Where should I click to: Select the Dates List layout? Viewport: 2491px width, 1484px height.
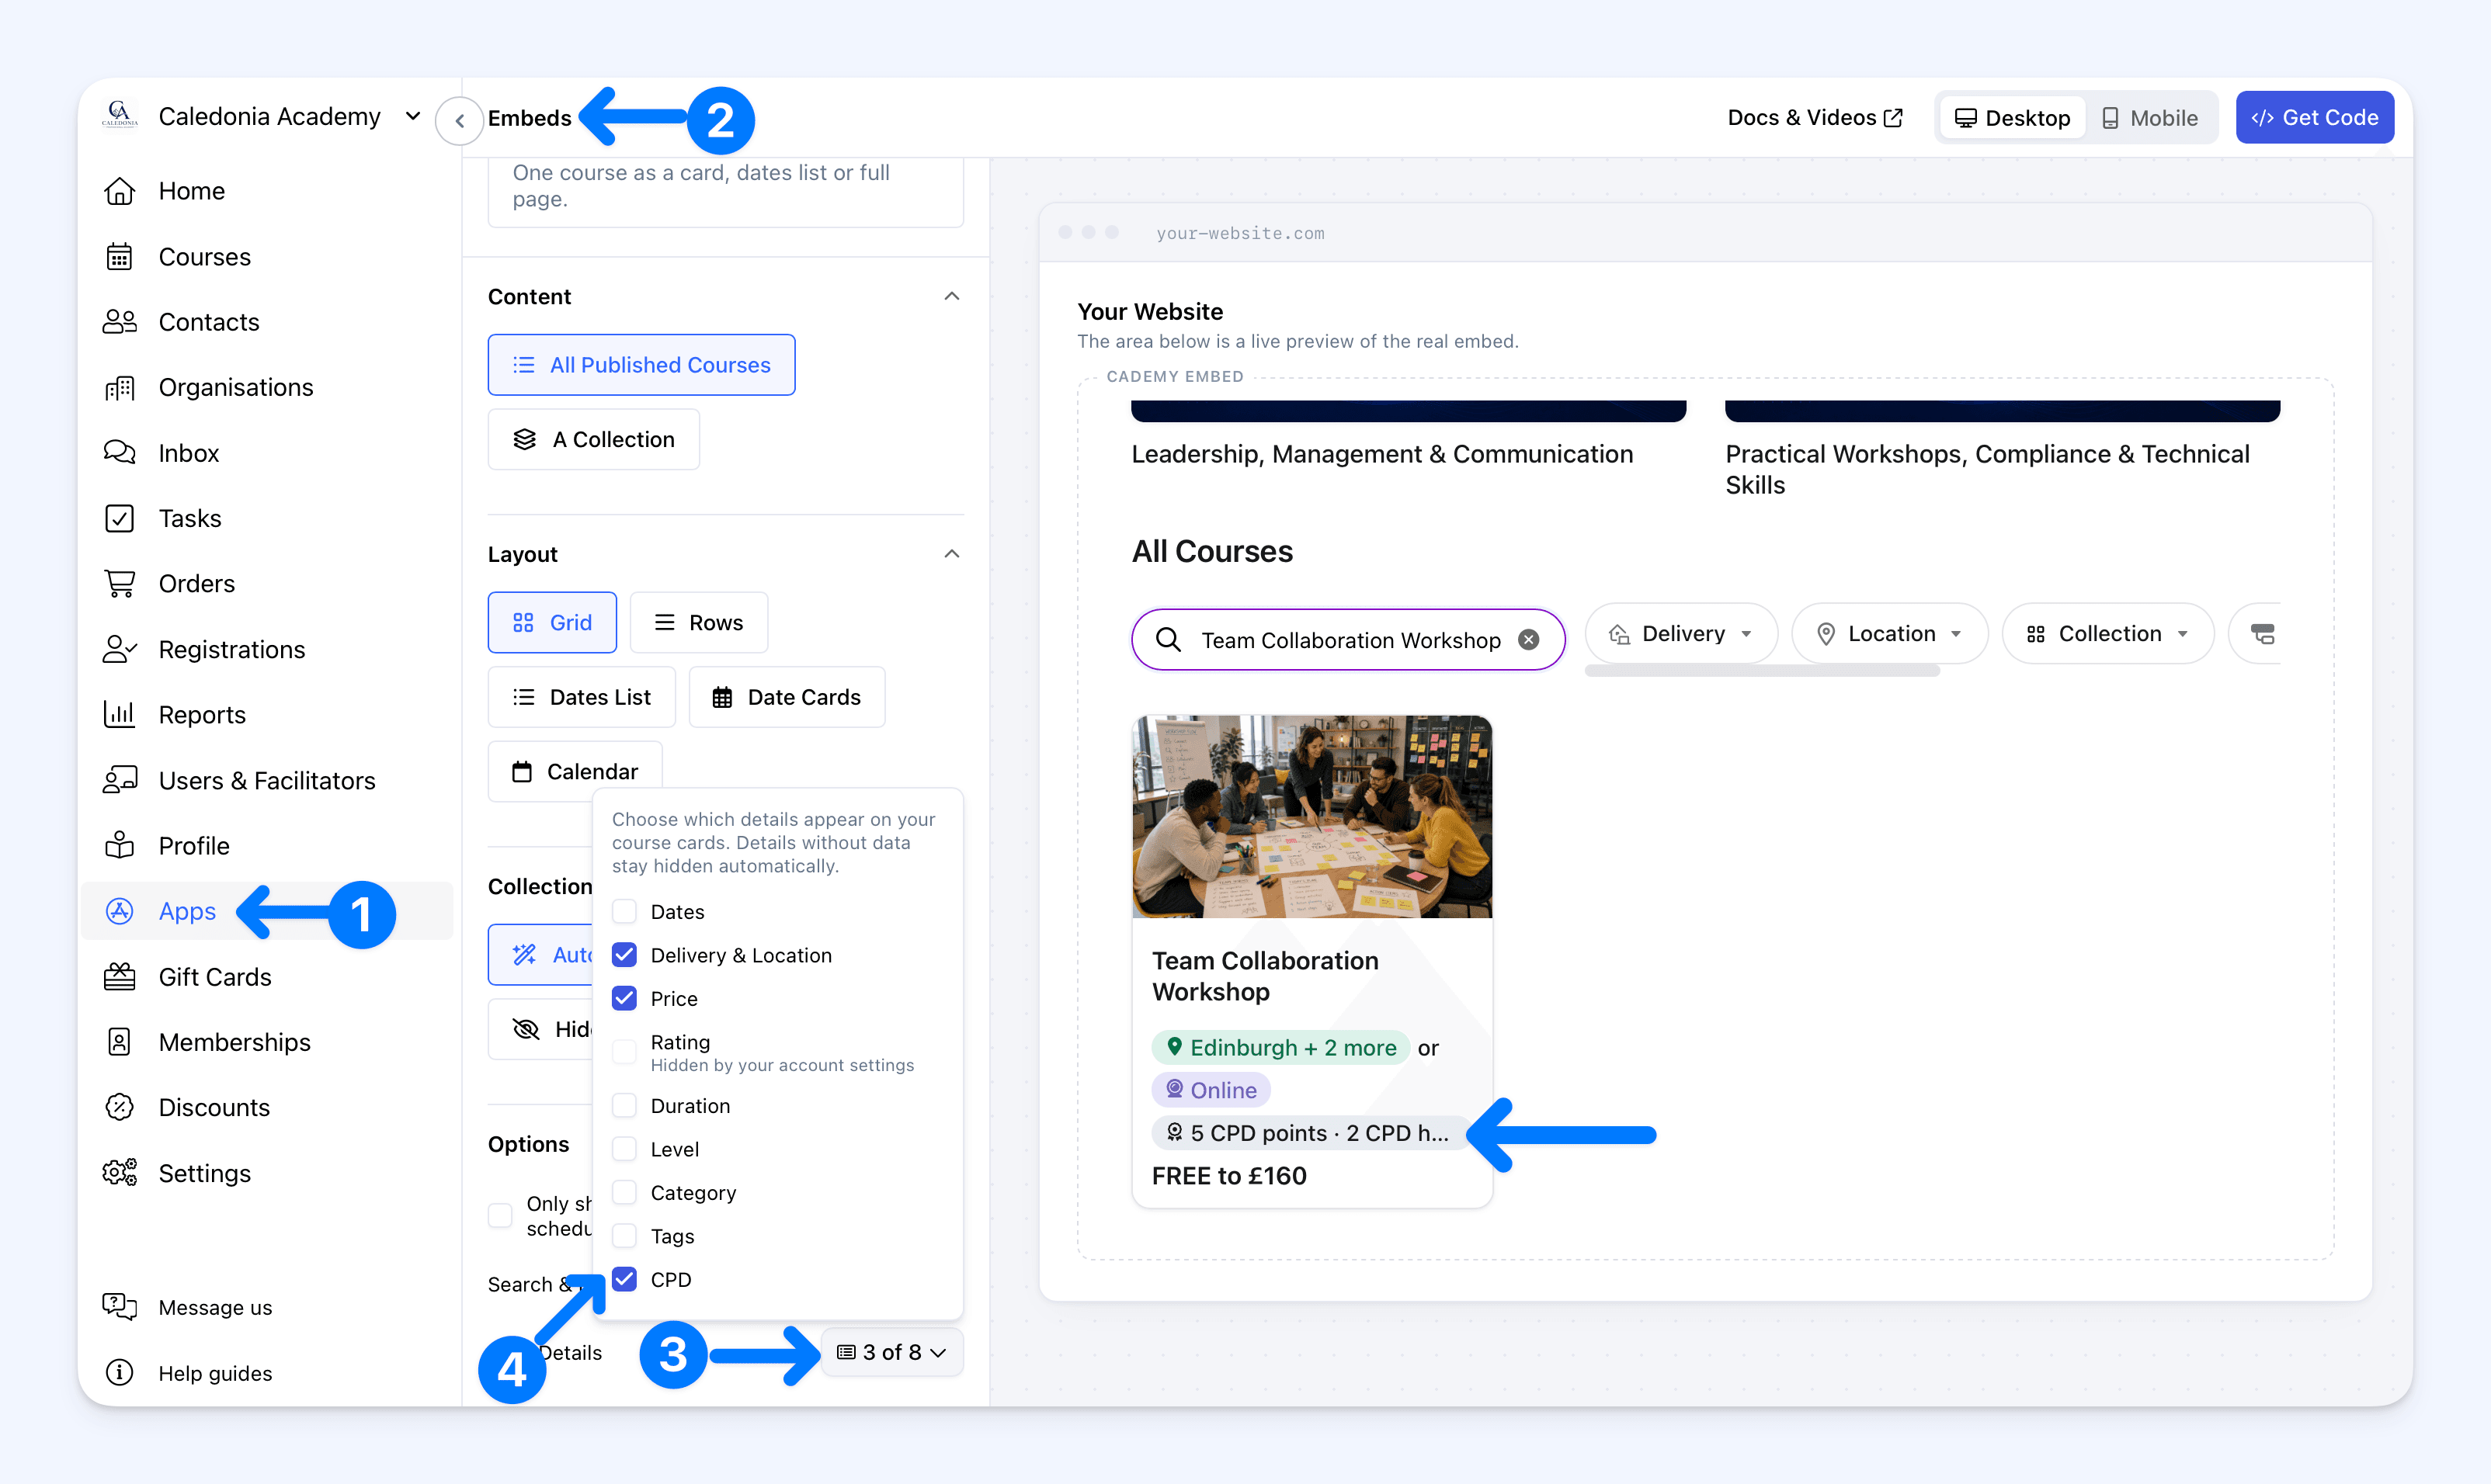[x=582, y=697]
